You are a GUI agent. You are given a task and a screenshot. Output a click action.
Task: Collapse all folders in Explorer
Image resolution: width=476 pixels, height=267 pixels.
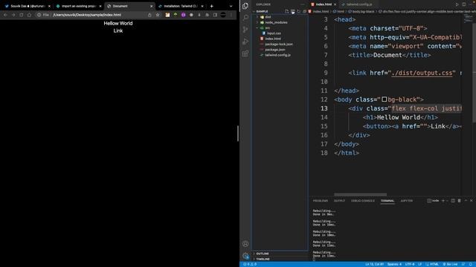click(304, 11)
